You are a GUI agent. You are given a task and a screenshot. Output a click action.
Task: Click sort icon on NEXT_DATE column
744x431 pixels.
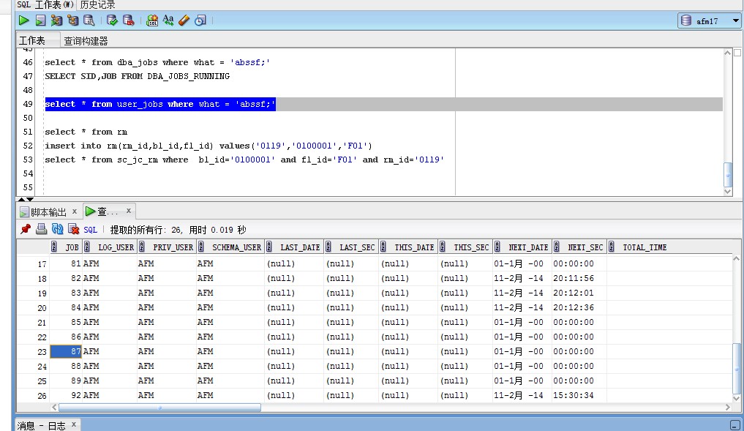click(x=497, y=247)
